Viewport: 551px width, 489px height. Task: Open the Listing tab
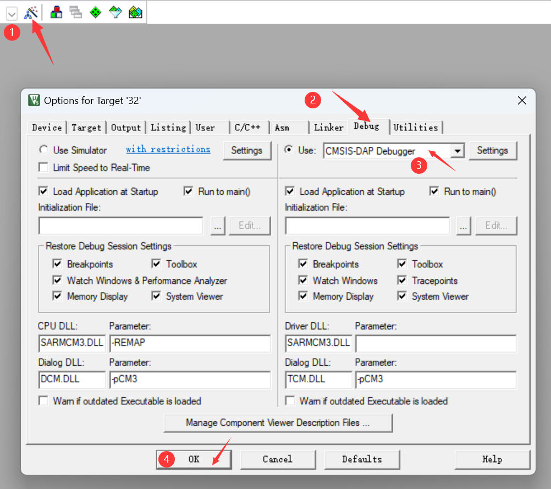click(168, 127)
